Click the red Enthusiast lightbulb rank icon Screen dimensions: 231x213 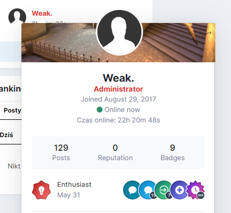[x=41, y=190]
